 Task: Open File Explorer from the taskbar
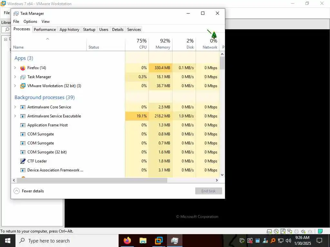(143, 241)
